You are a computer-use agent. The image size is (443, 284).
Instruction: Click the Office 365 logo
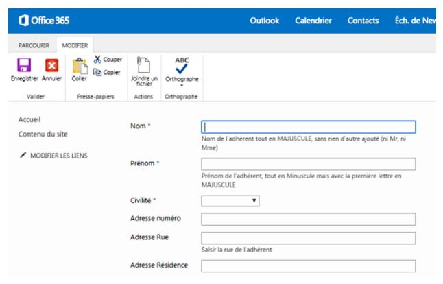pyautogui.click(x=44, y=21)
